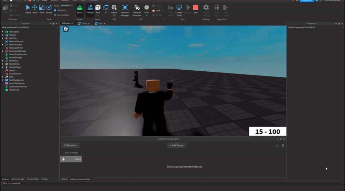
Task: Open Properties panel options dropdown
Action: [x=336, y=23]
